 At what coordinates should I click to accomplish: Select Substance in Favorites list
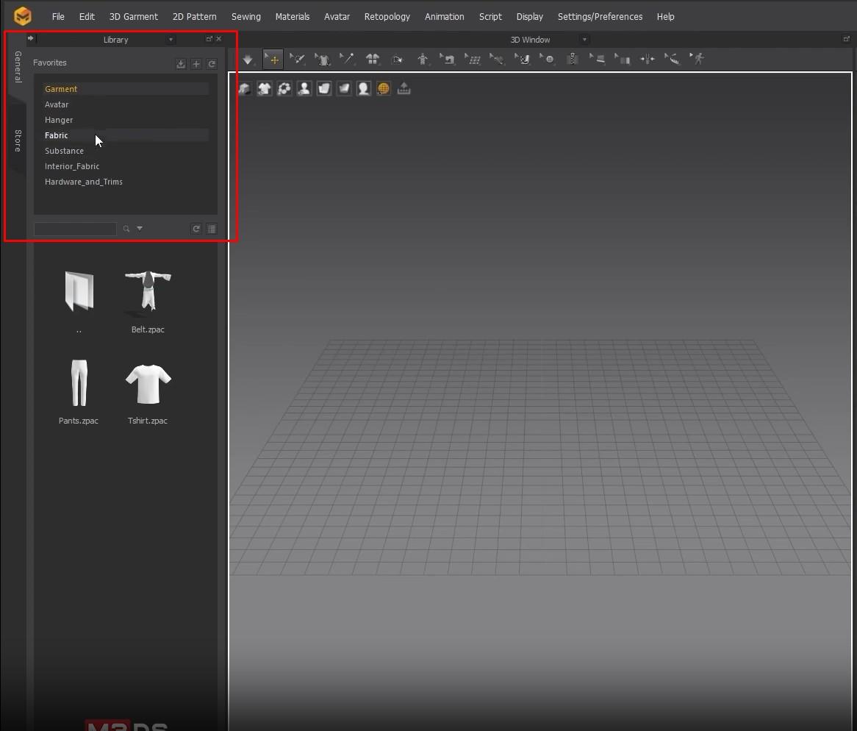click(x=126, y=151)
